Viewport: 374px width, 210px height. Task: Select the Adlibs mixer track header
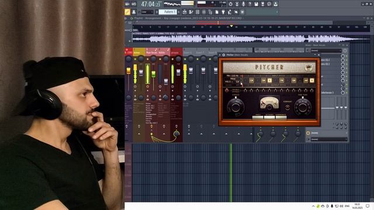click(x=164, y=52)
